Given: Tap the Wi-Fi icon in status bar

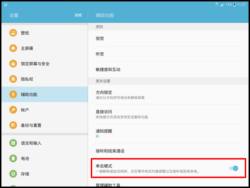Looking at the screenshot, I should [217, 4].
